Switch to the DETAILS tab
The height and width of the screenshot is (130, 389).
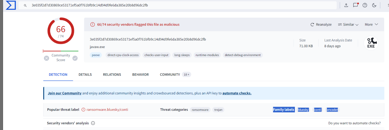tap(85, 74)
